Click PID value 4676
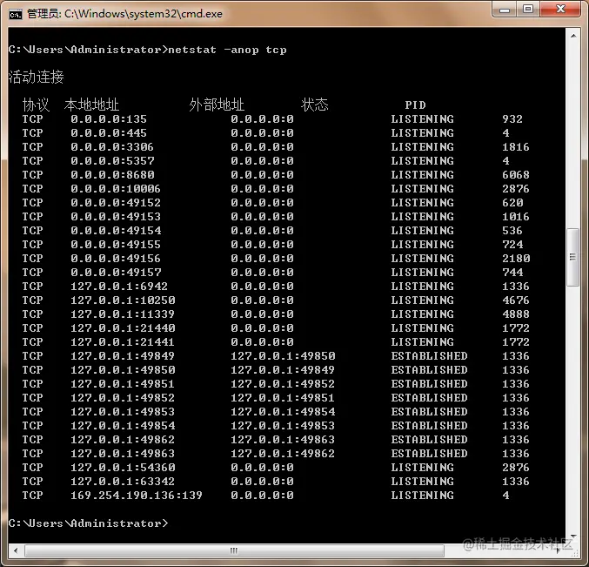This screenshot has height=567, width=589. [516, 300]
